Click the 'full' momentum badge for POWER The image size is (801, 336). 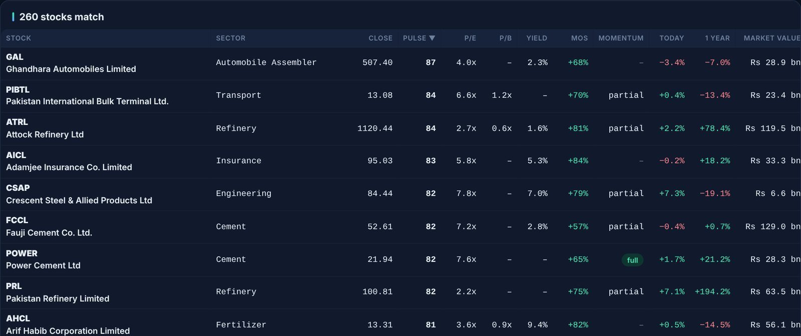[x=632, y=260]
